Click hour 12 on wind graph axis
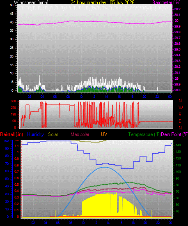This screenshot has height=226, width=188. coord(94,97)
